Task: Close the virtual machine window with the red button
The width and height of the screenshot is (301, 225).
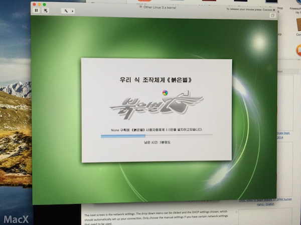Action: (x=34, y=4)
